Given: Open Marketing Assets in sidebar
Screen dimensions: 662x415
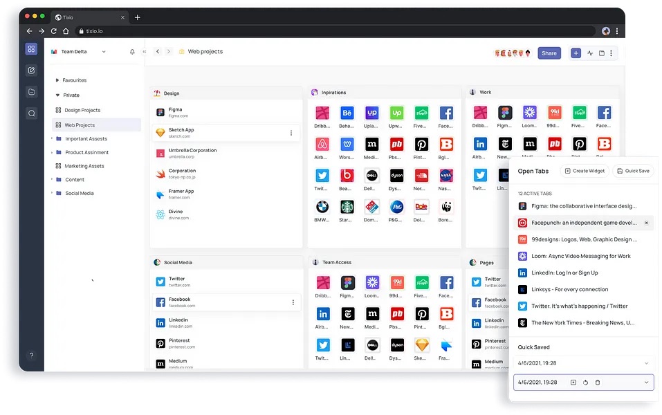Looking at the screenshot, I should tap(80, 166).
